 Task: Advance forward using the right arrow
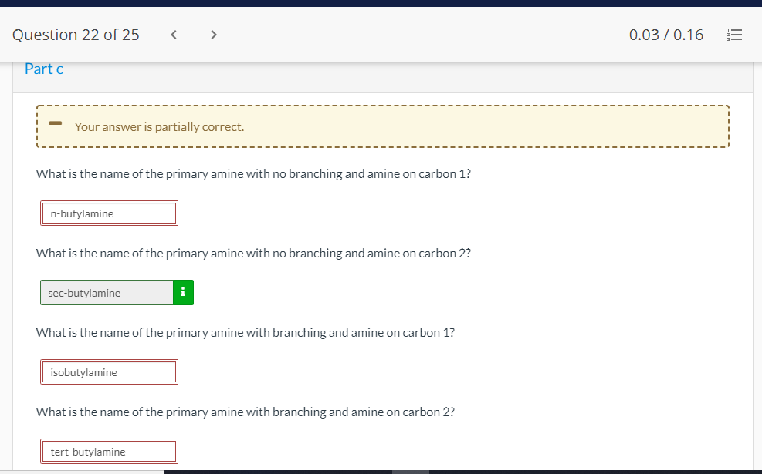tap(213, 34)
